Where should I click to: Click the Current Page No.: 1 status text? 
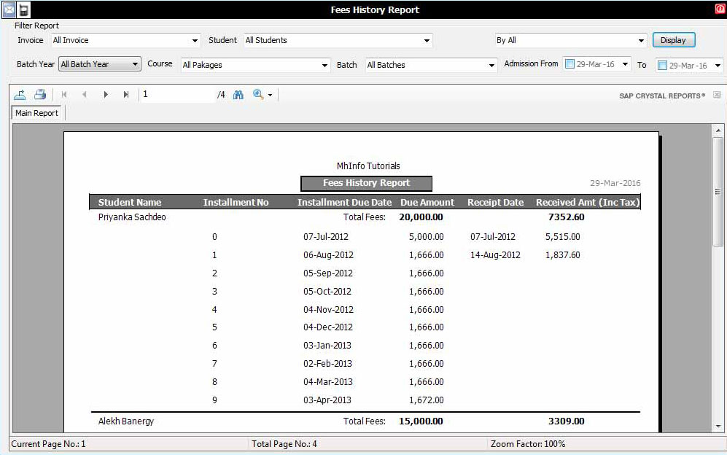tap(48, 444)
